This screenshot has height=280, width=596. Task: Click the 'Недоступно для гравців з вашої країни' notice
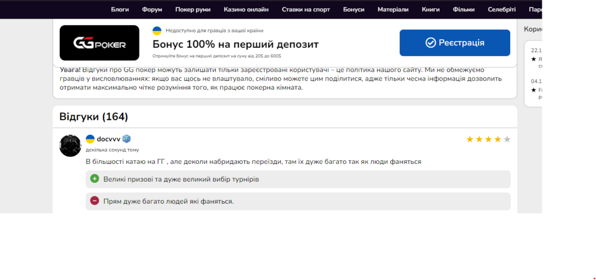click(x=215, y=30)
